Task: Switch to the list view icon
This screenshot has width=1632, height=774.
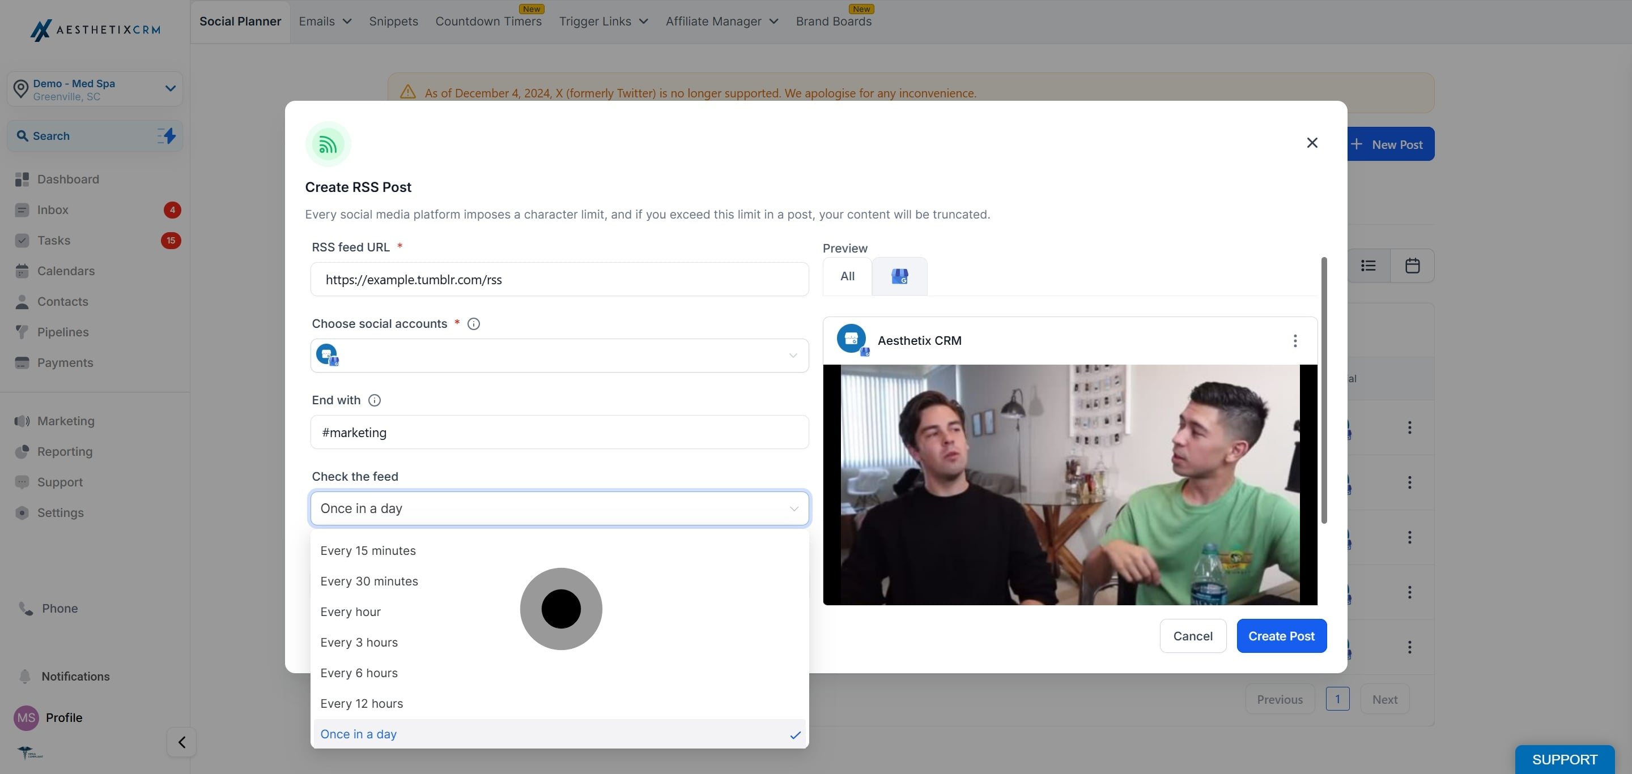Action: [x=1368, y=266]
